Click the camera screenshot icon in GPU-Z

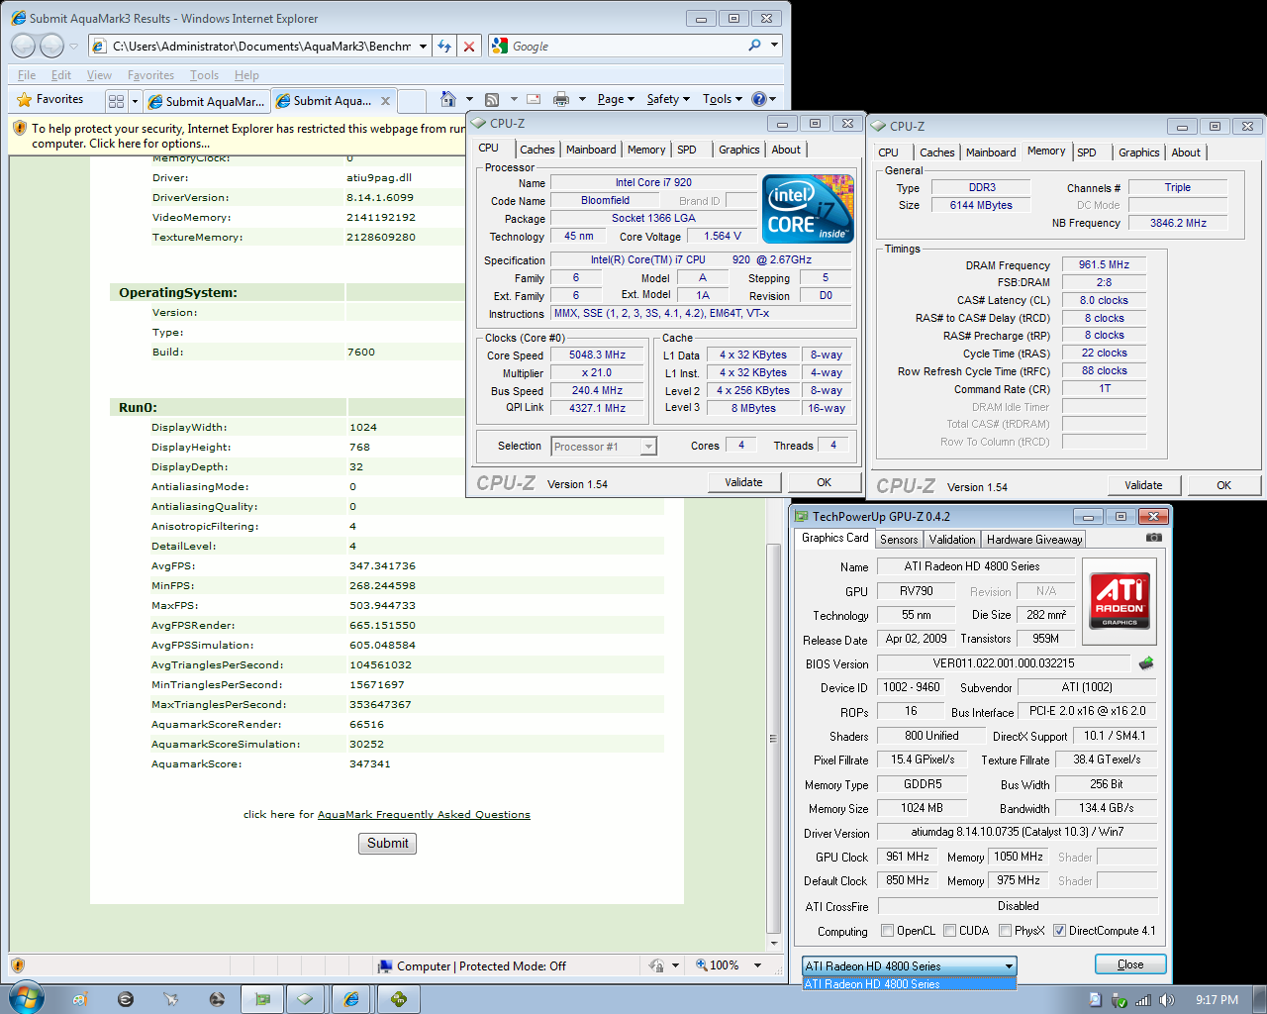coord(1154,537)
